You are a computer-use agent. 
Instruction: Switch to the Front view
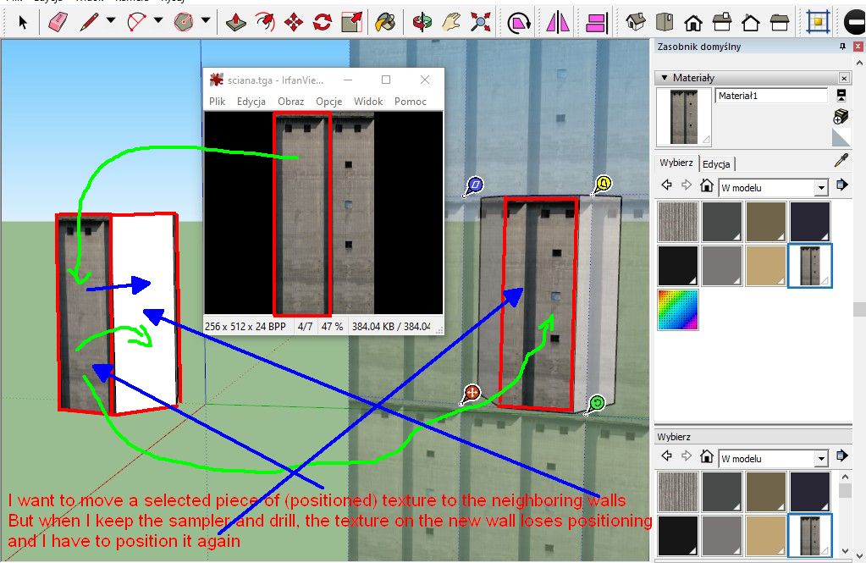point(693,22)
